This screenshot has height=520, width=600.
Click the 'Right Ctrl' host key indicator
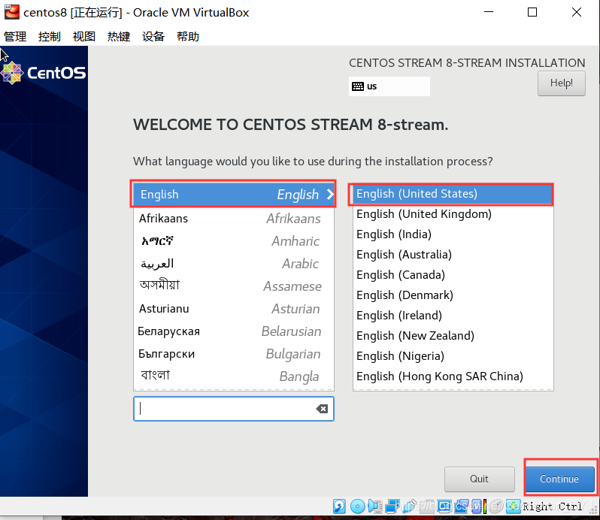[552, 506]
